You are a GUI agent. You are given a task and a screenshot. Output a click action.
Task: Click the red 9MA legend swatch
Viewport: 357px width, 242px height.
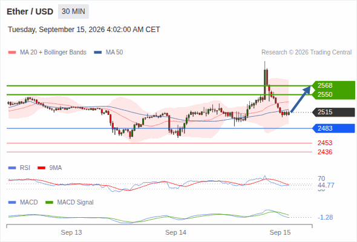41,168
